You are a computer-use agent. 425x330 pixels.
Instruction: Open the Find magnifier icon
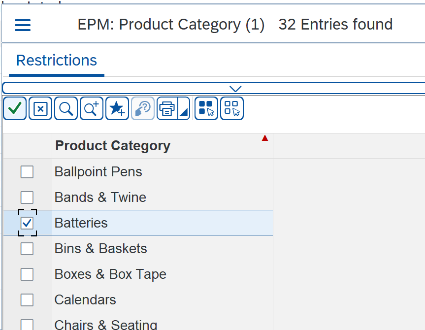tap(66, 108)
